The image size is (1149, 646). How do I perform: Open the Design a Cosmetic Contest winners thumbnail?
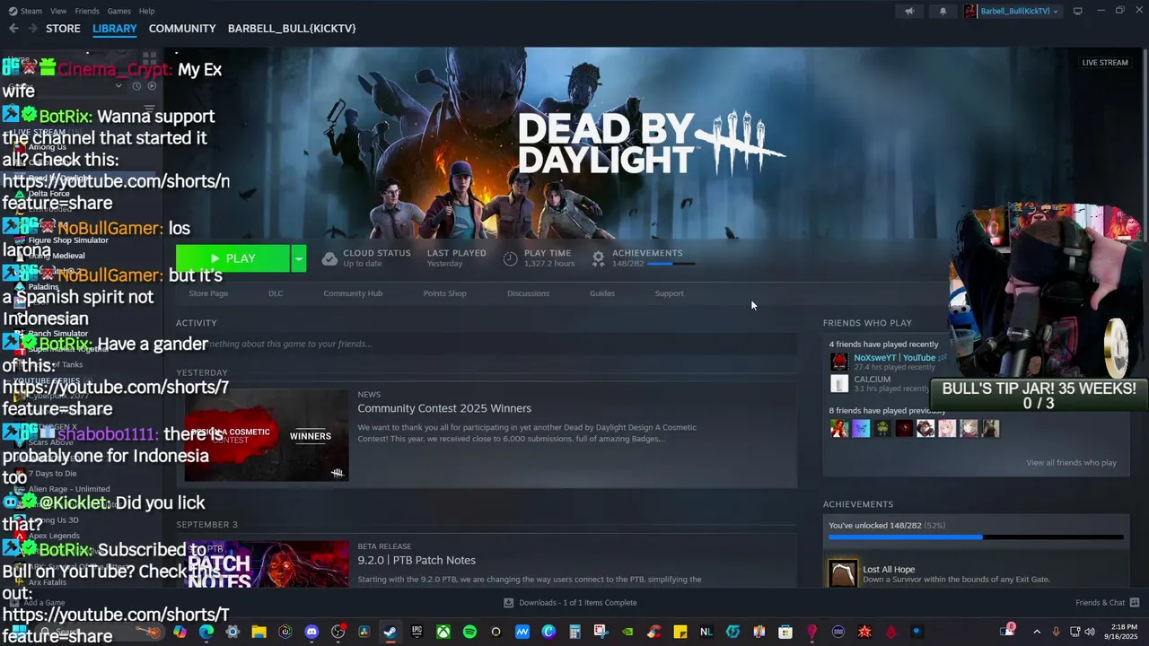point(267,435)
